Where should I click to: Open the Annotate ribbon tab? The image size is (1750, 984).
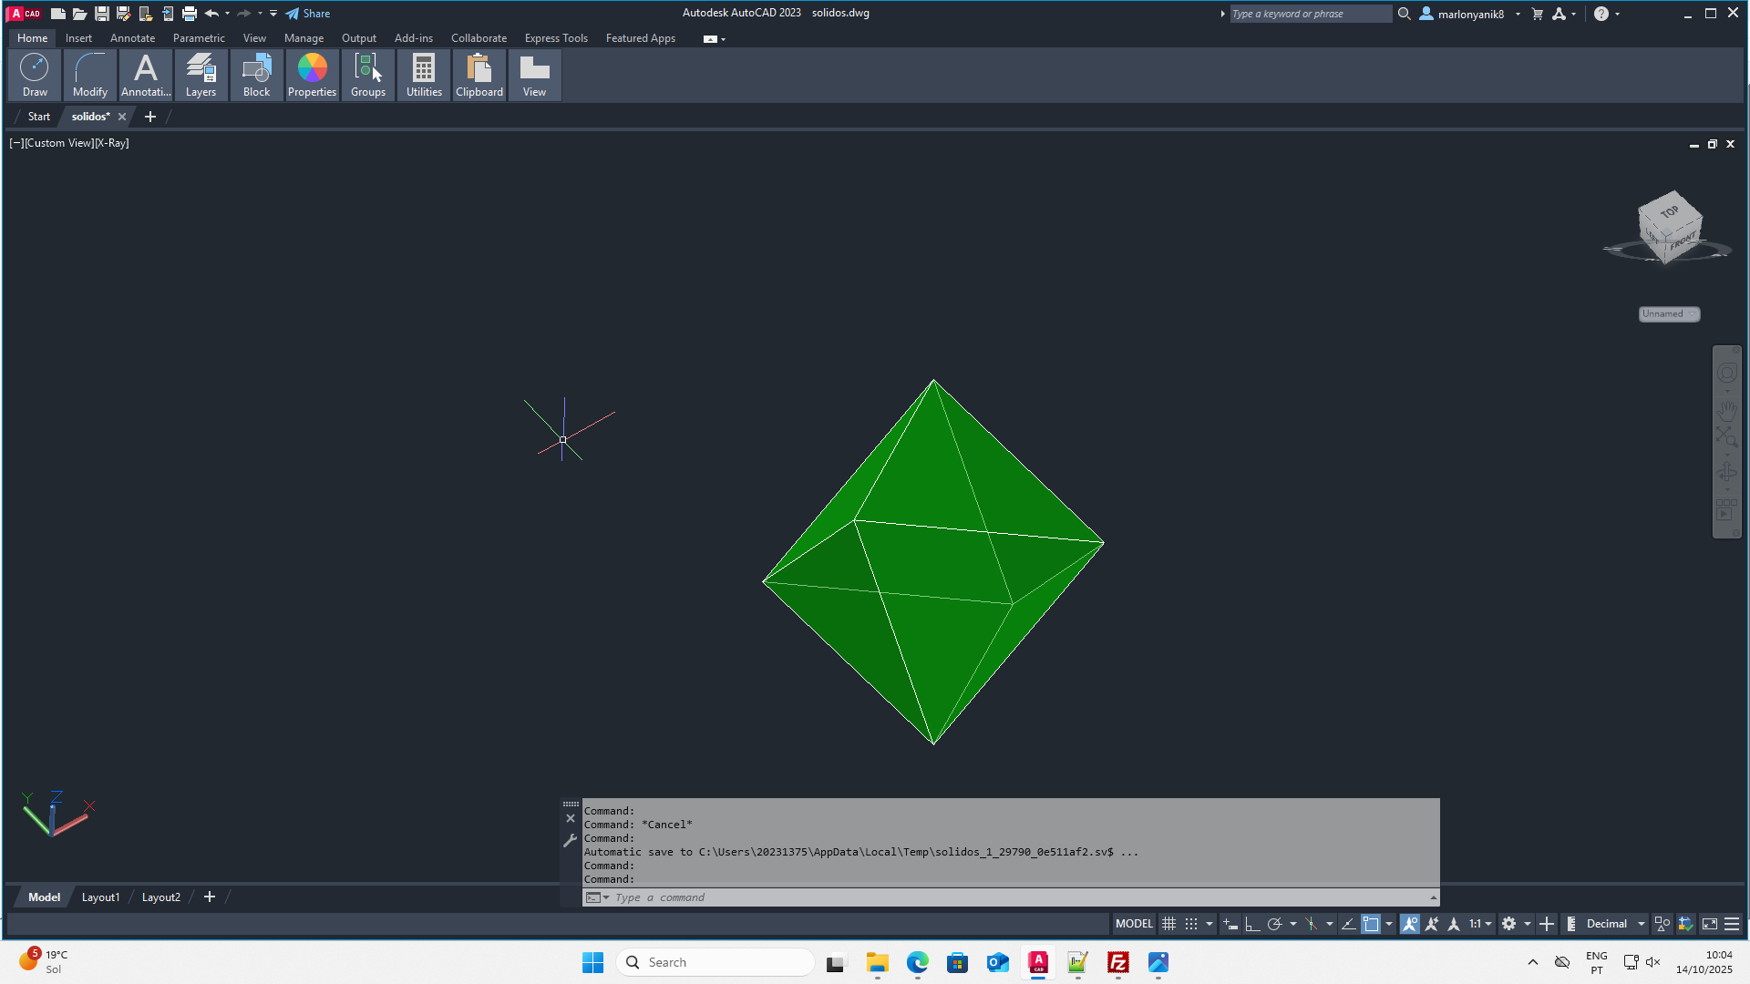(132, 38)
